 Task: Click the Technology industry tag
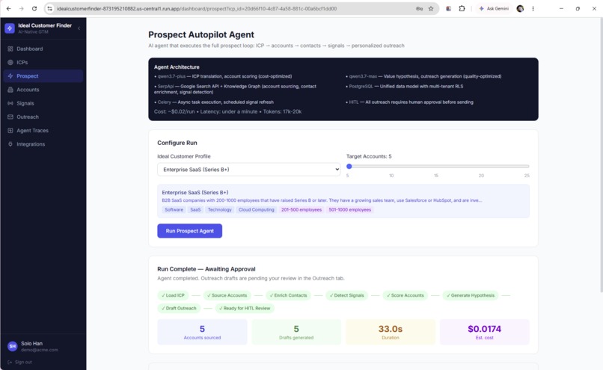220,210
